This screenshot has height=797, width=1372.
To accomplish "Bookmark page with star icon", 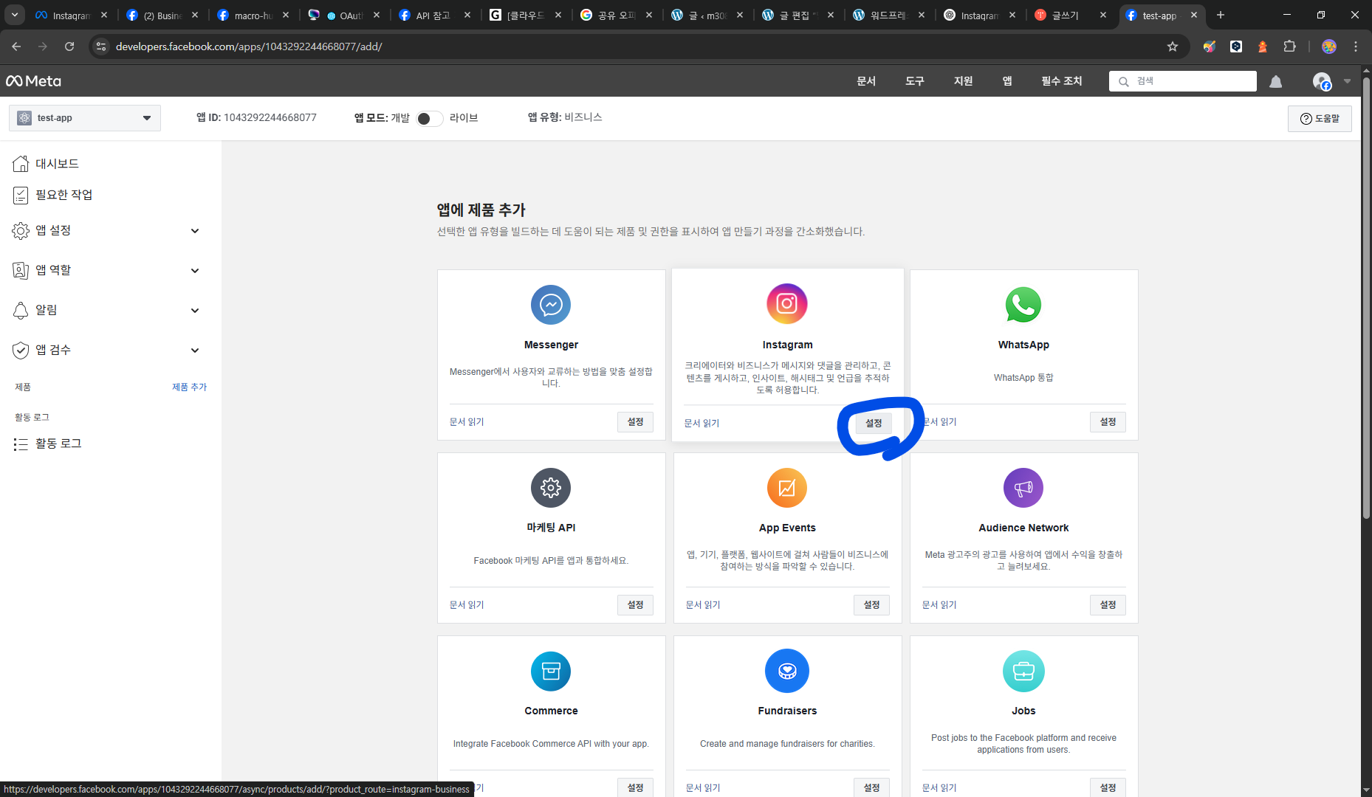I will (x=1173, y=46).
